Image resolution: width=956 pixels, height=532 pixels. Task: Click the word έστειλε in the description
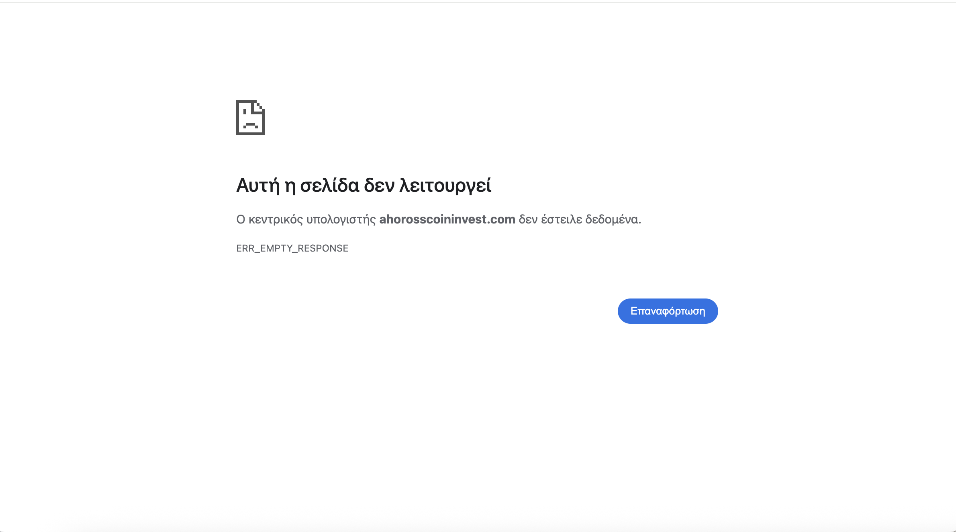561,219
